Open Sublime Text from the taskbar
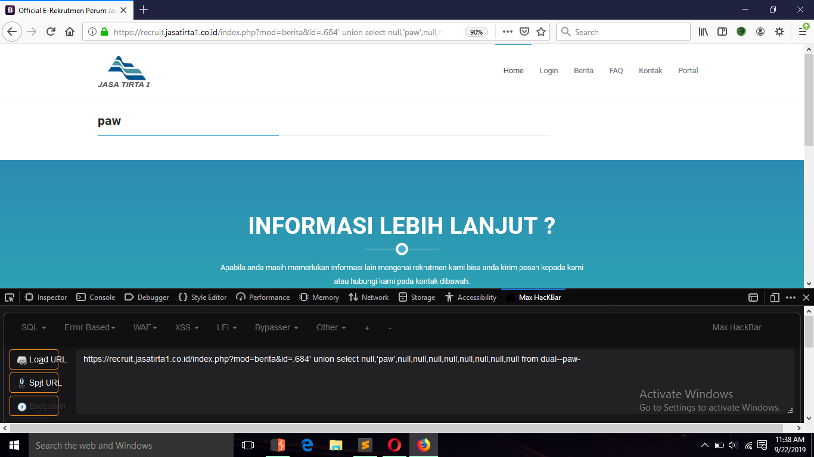The image size is (814, 457). point(365,445)
